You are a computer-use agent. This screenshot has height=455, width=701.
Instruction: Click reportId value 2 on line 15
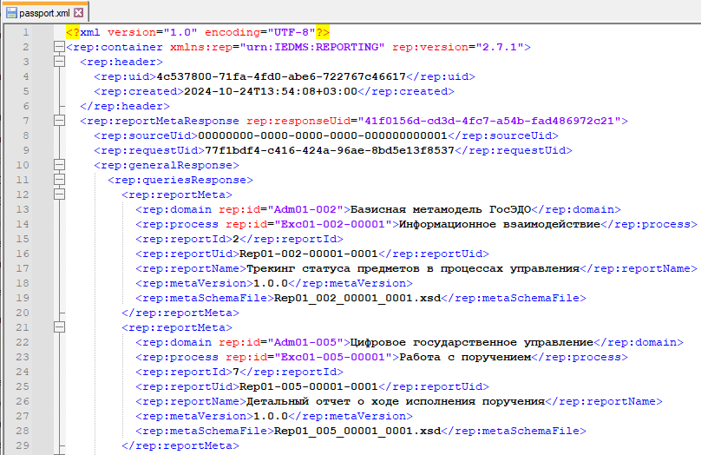pyautogui.click(x=236, y=239)
